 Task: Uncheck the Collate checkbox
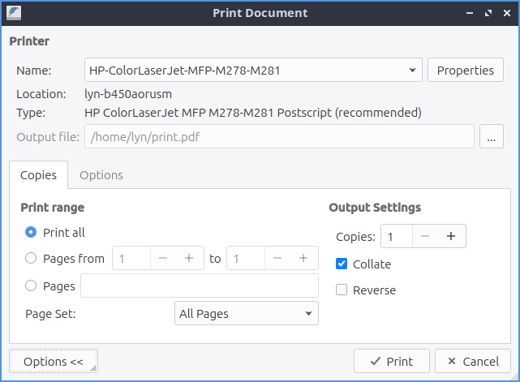342,264
